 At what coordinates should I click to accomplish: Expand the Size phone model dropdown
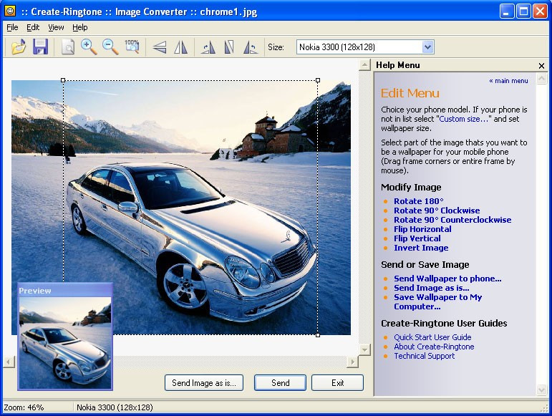[x=427, y=47]
